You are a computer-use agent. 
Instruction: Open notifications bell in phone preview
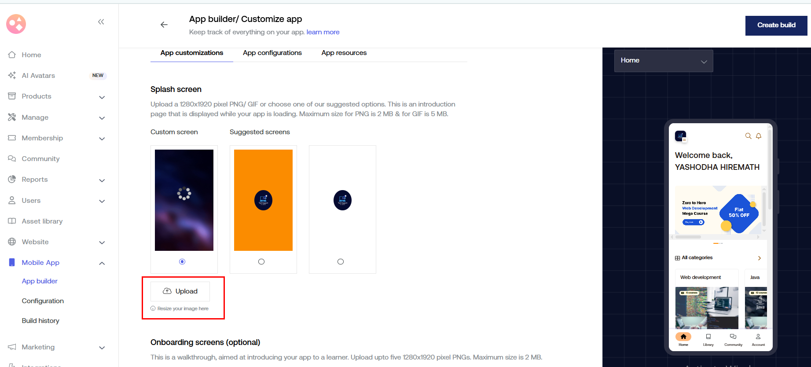coord(759,136)
